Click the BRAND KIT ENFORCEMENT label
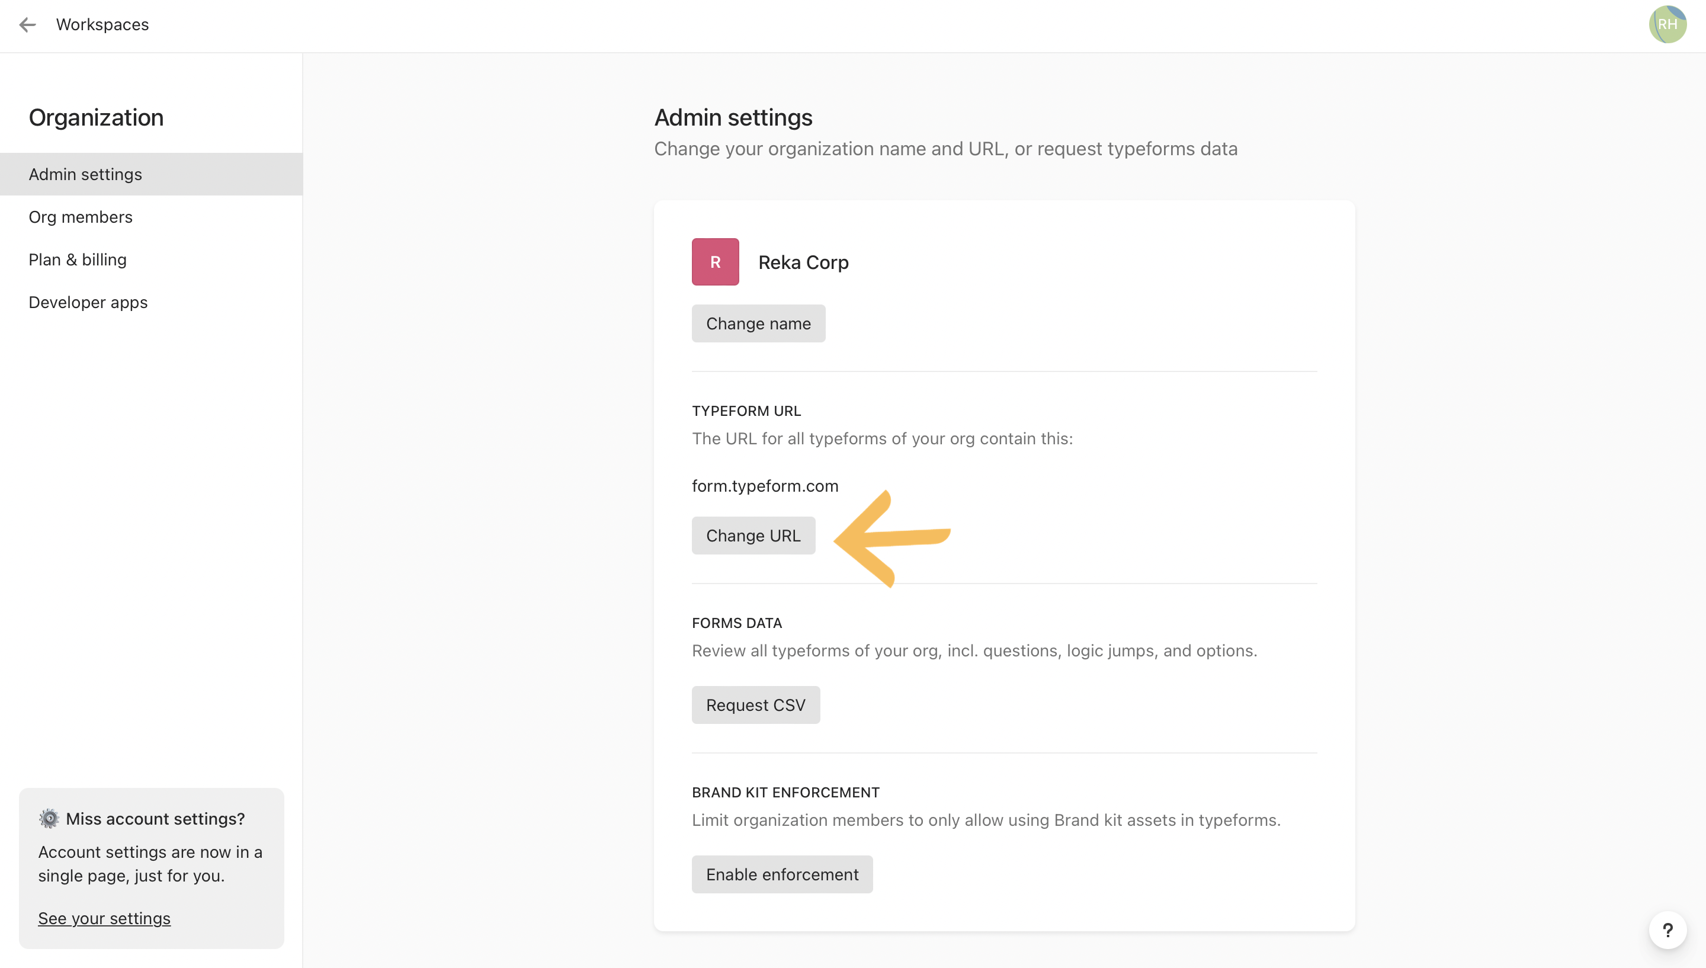 click(785, 793)
